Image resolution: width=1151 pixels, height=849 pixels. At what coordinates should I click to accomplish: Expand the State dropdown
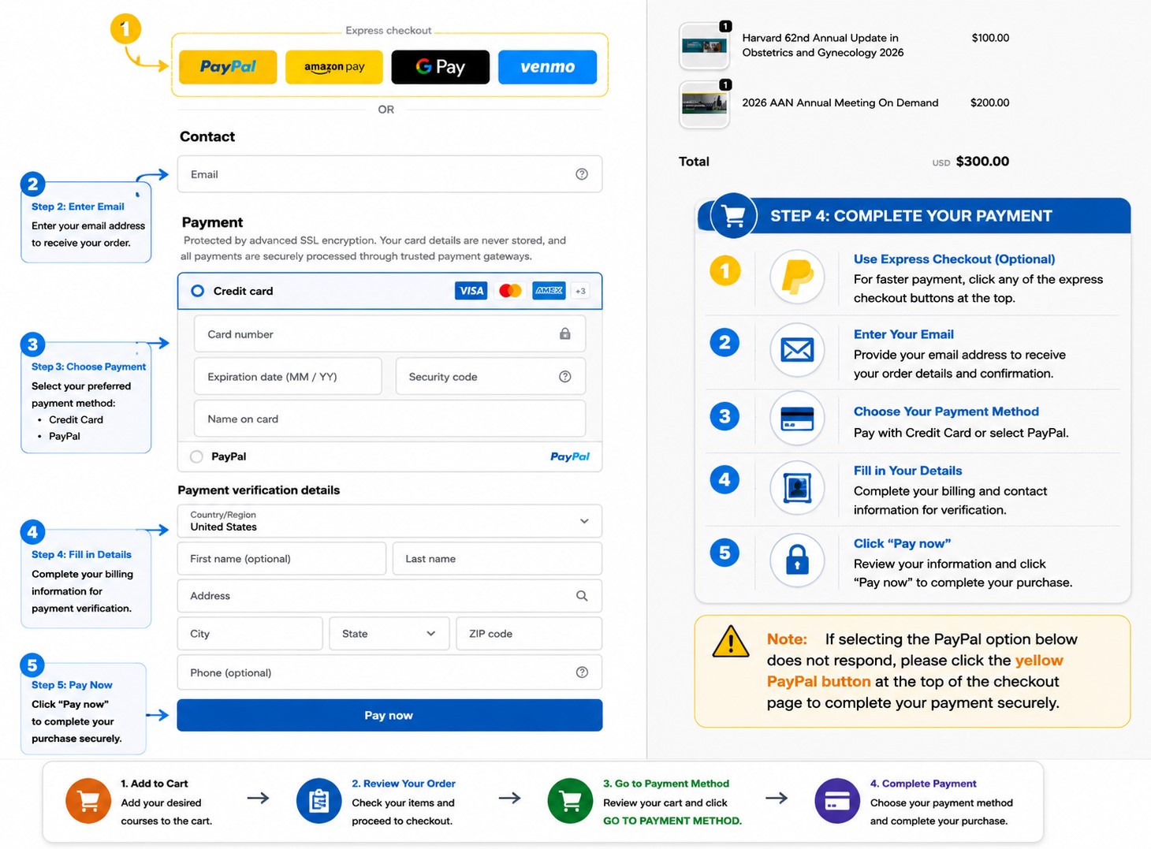click(x=389, y=634)
